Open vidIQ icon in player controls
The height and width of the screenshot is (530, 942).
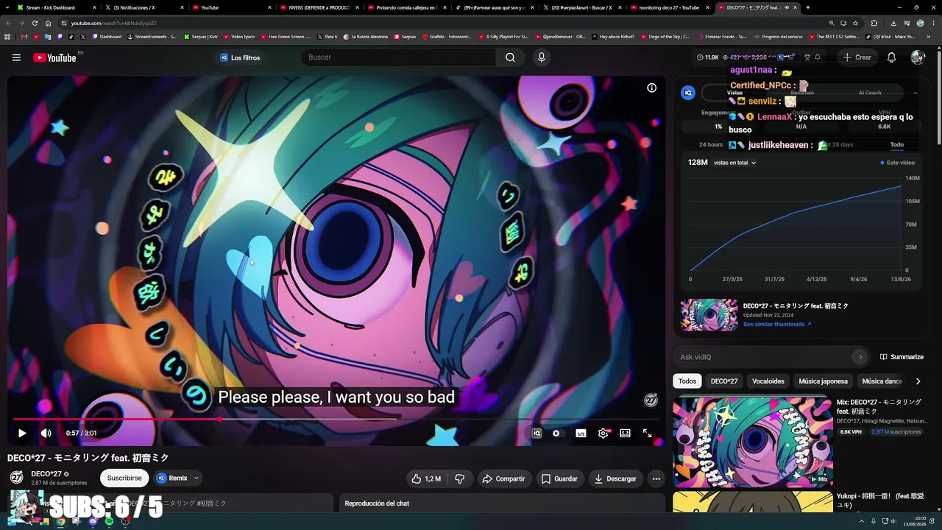point(536,434)
